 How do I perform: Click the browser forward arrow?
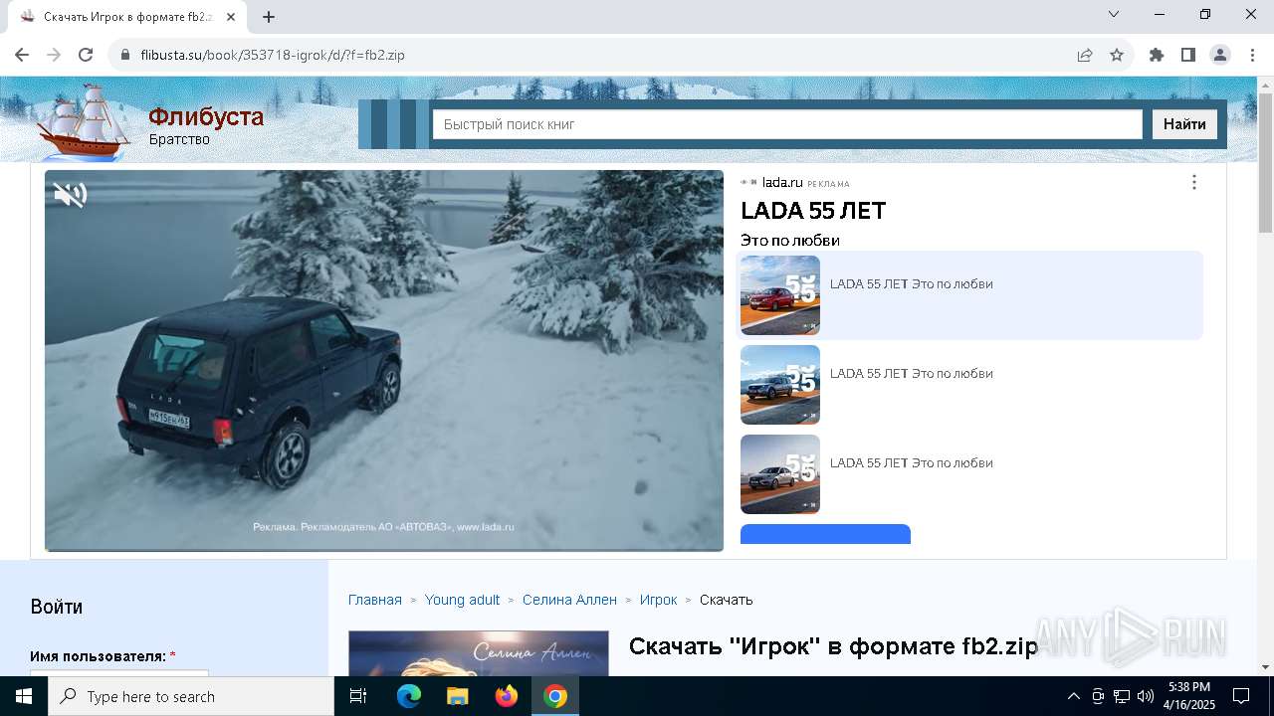tap(54, 55)
